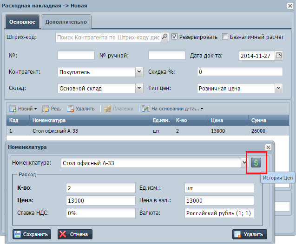The height and width of the screenshot is (244, 296).
Task: Click the Сохранить button
Action: point(32,234)
